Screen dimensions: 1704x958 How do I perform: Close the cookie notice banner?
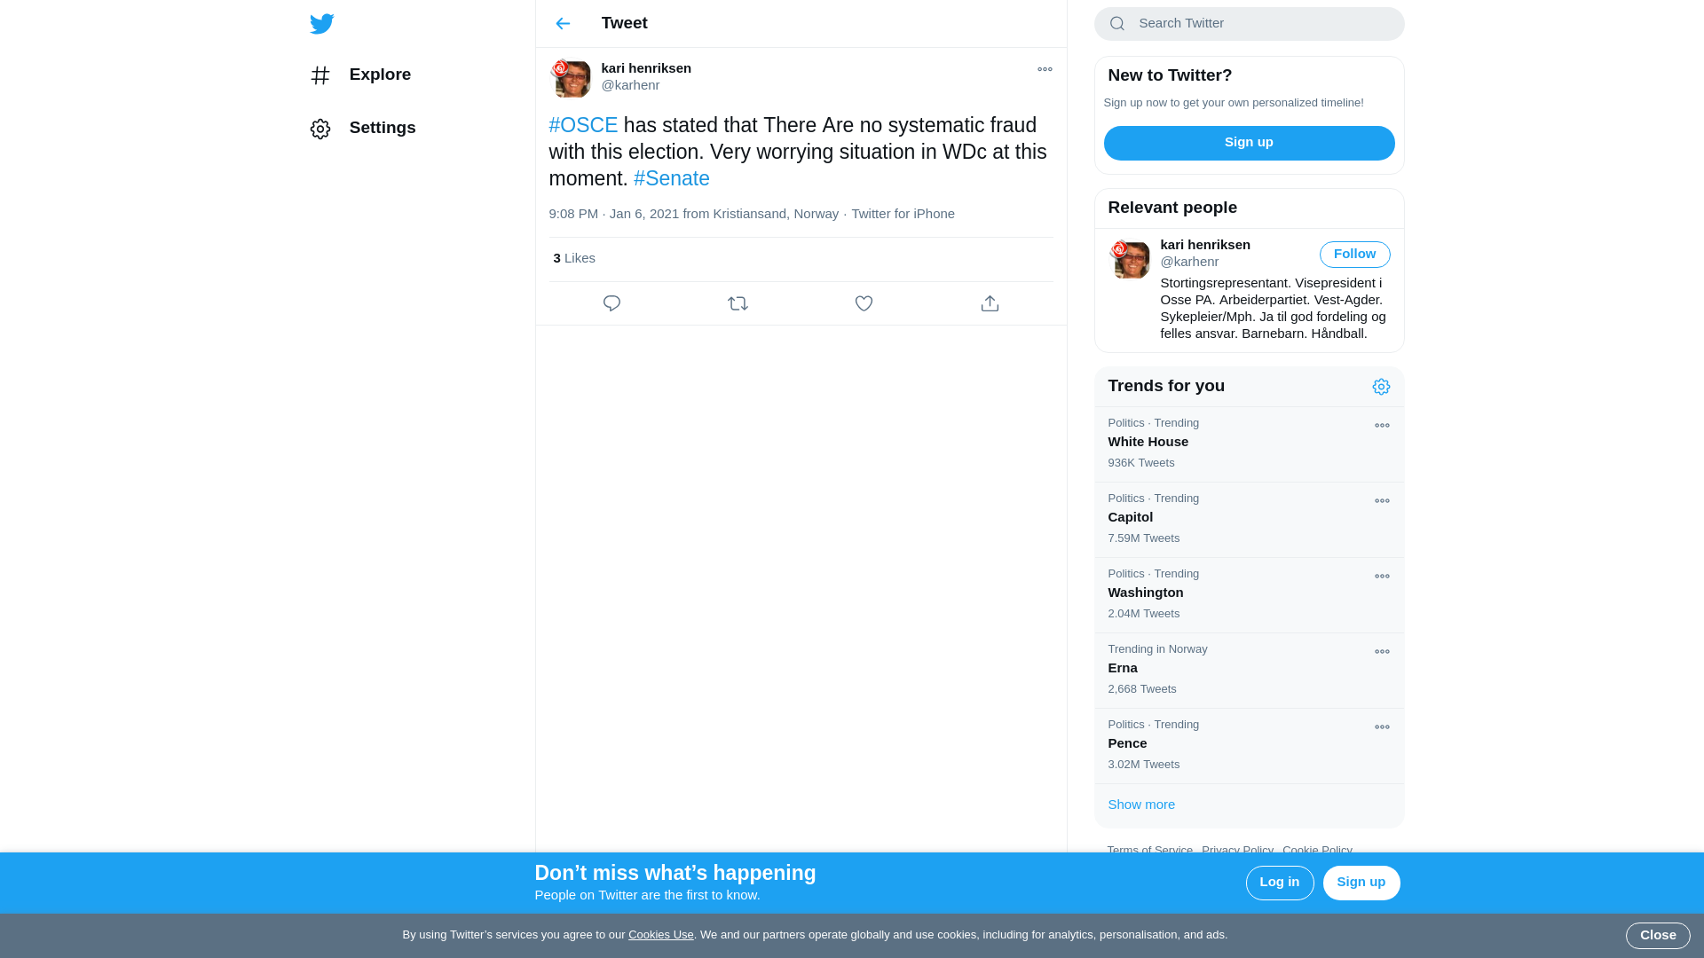point(1657,935)
